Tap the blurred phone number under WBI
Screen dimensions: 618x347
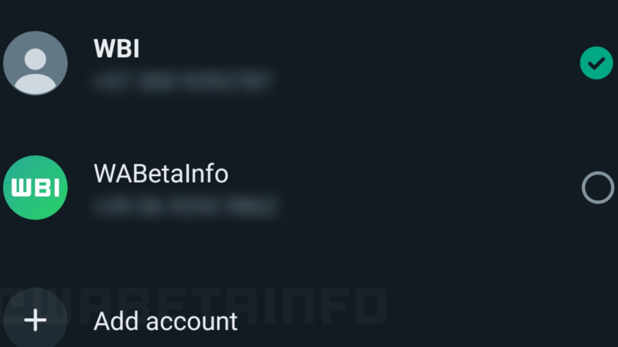coord(183,81)
